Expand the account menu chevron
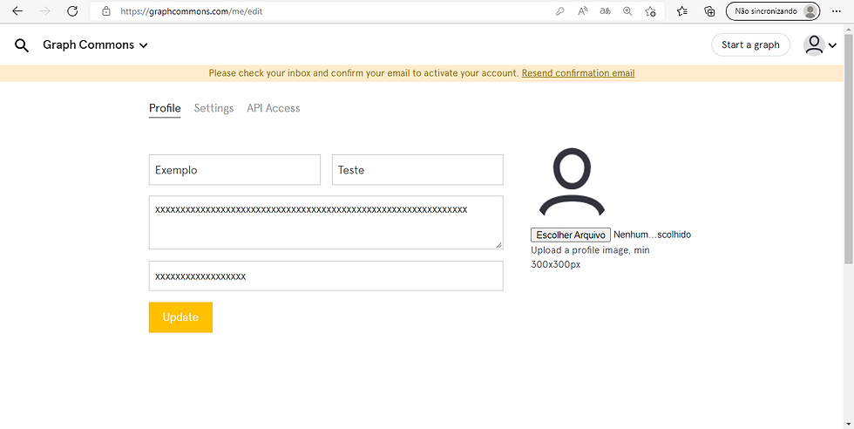Screen dimensions: 854x429 [x=832, y=46]
